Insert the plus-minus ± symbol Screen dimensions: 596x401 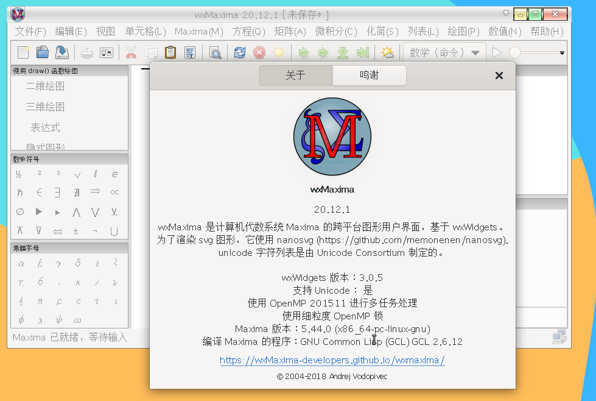(75, 231)
